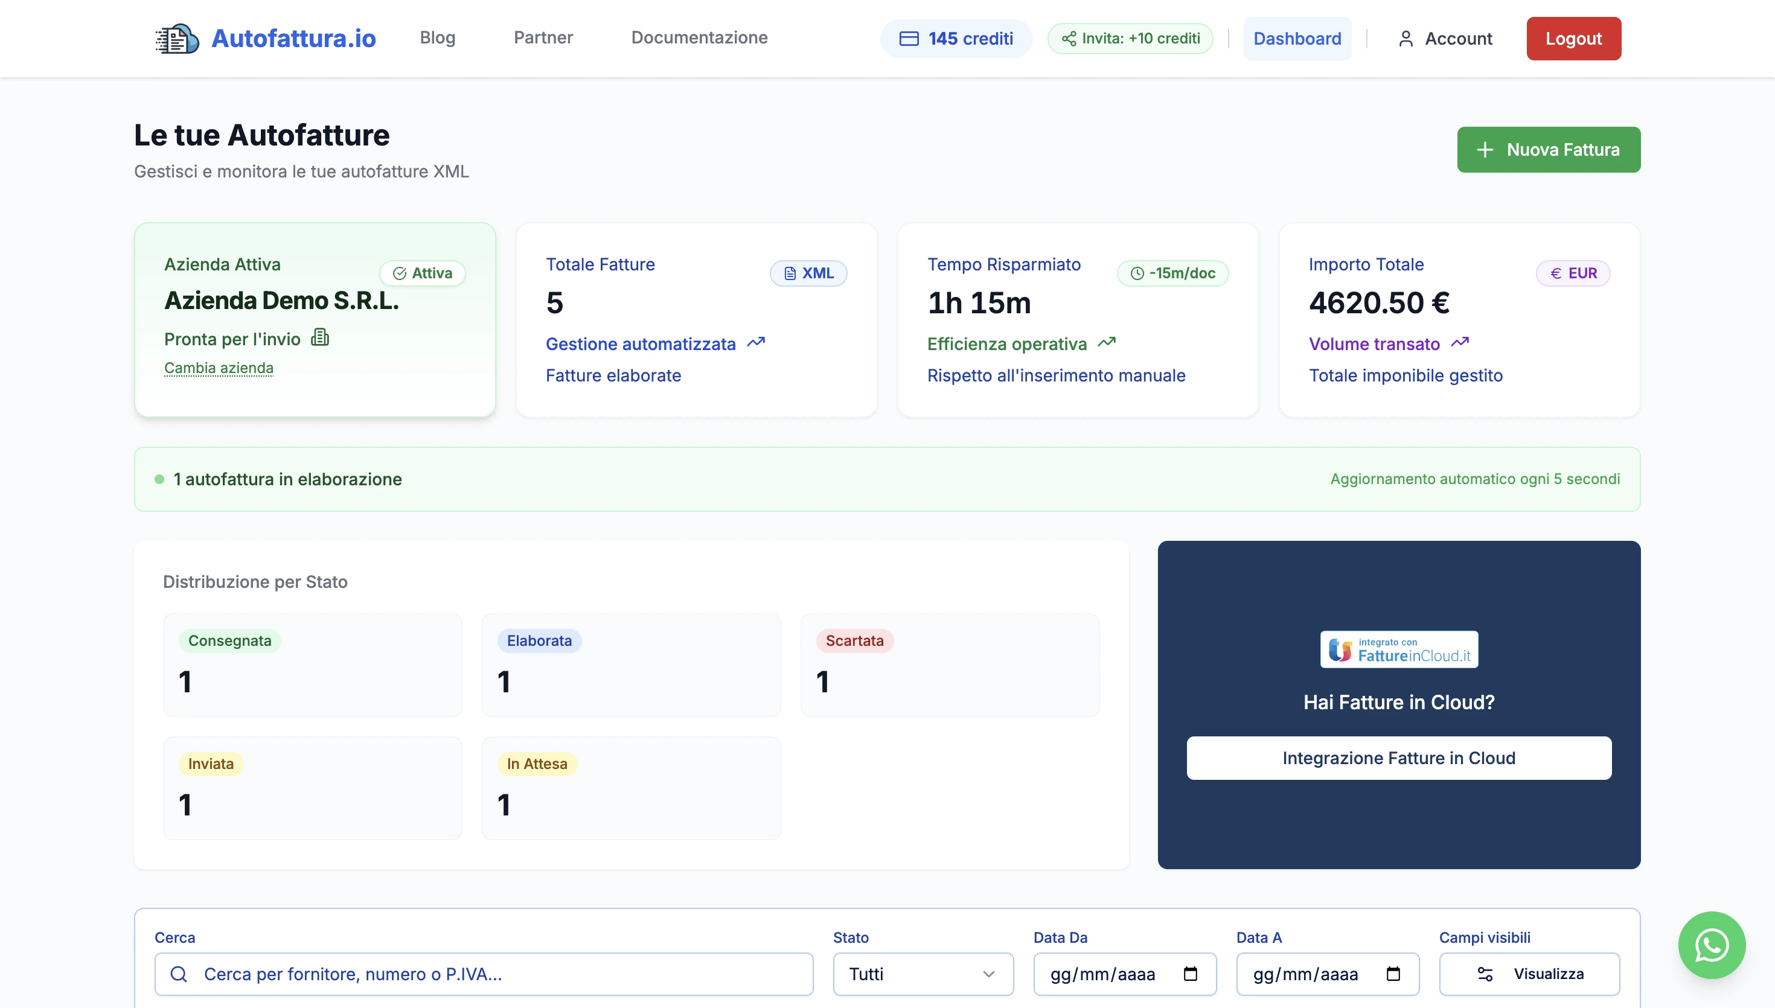Open the Account user icon
This screenshot has height=1008, width=1775.
tap(1406, 38)
